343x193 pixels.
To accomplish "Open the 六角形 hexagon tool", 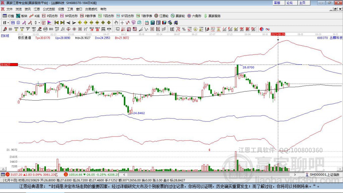I will coord(194,16).
